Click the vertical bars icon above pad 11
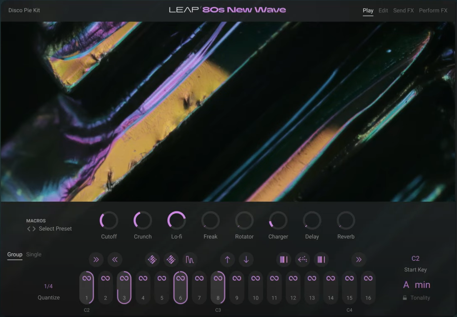The height and width of the screenshot is (317, 457). pos(284,260)
